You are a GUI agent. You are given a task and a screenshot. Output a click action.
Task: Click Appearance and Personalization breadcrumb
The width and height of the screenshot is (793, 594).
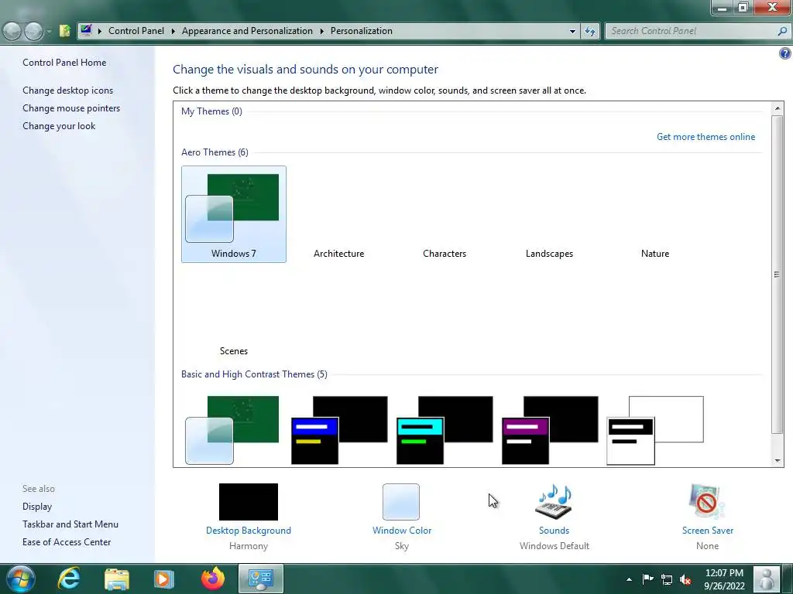coord(247,31)
